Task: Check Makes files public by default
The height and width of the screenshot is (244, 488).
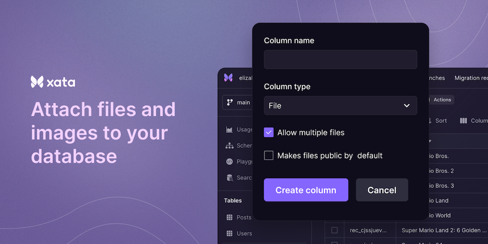Action: coord(269,155)
